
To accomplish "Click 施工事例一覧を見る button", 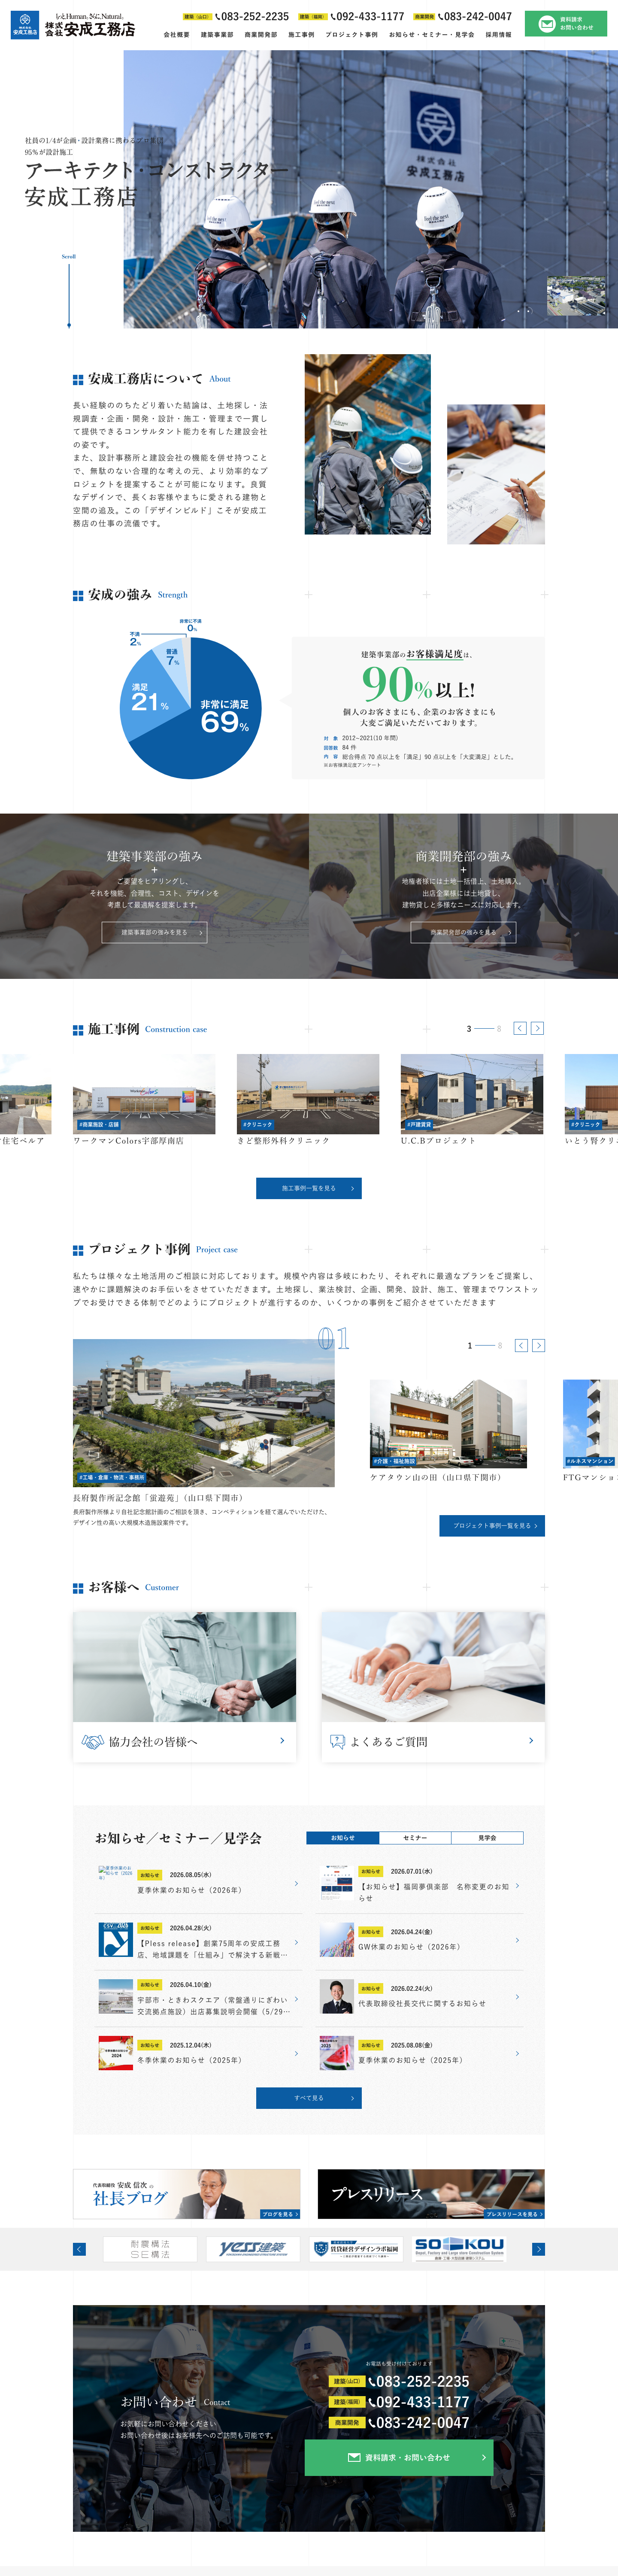I will pyautogui.click(x=309, y=1188).
